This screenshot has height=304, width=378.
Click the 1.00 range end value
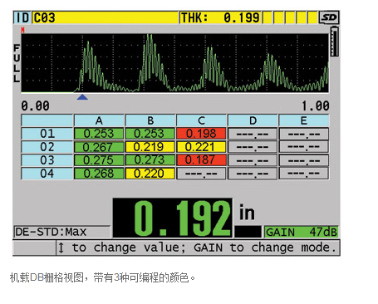click(316, 106)
